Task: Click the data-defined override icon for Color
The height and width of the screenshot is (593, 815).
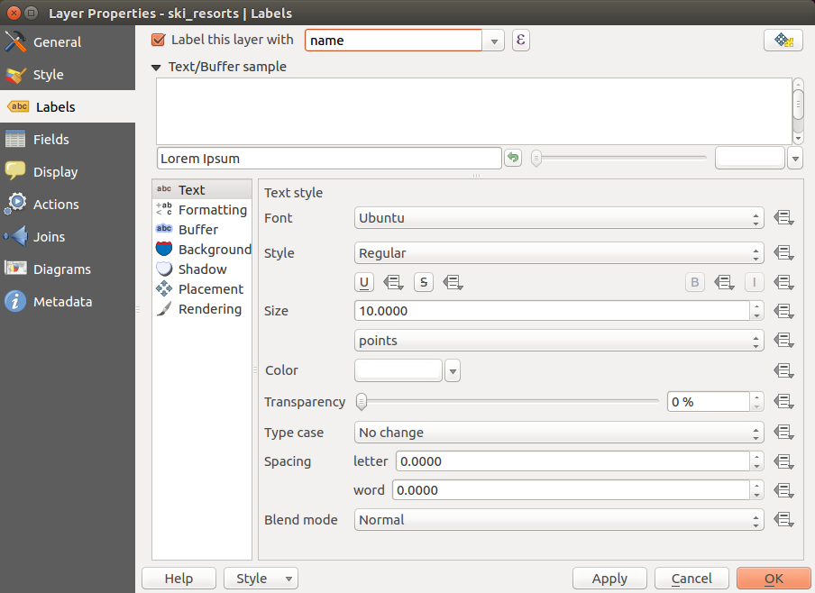Action: pyautogui.click(x=783, y=370)
